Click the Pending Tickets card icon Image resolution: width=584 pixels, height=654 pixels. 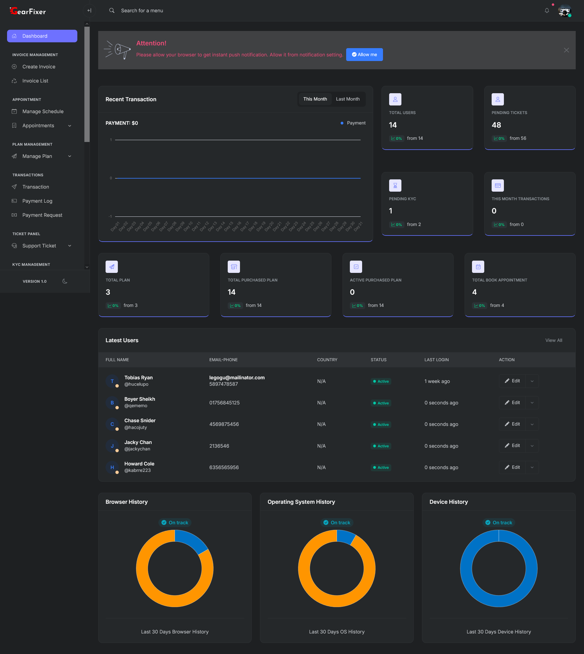click(x=498, y=99)
